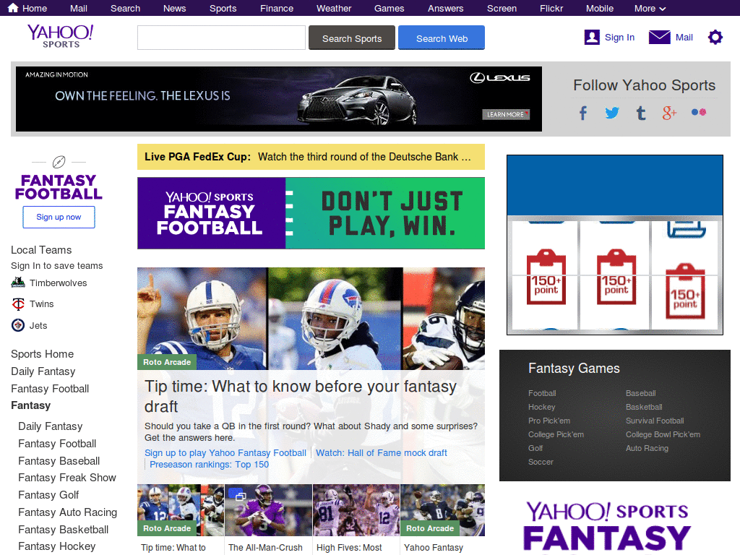This screenshot has width=740, height=555.
Task: Open Soccer in Fantasy Games panel
Action: [x=541, y=462]
